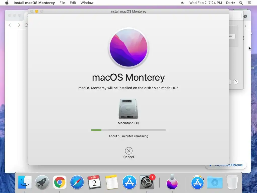Screen dimensions: 257x193
Task: Open Notification Center list icon
Action: point(249,3)
